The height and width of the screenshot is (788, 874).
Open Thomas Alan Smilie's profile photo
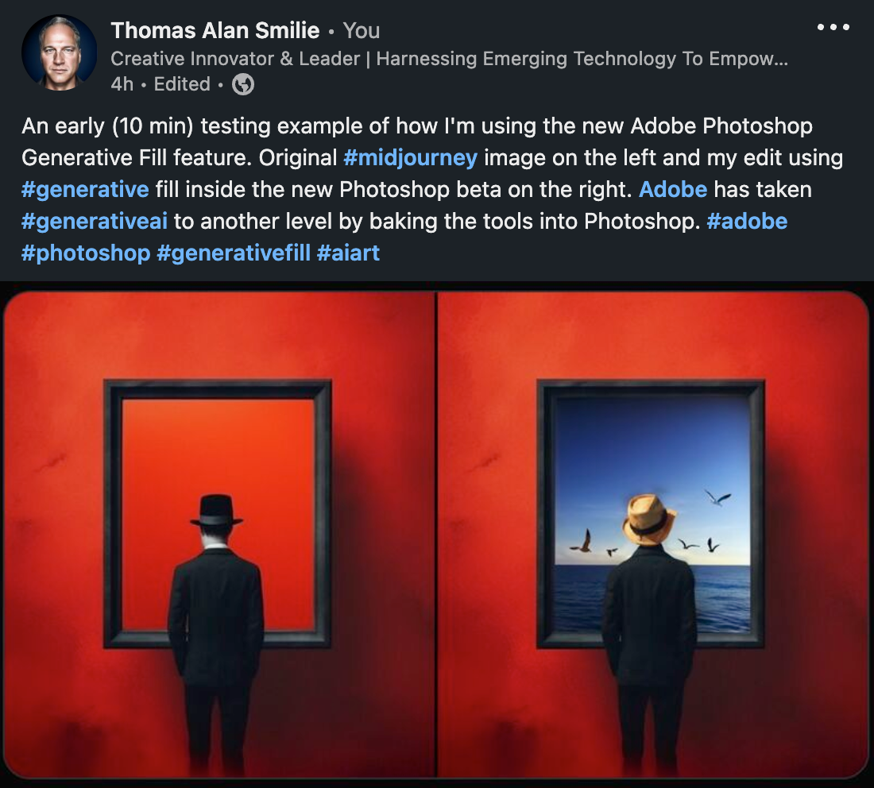[x=59, y=52]
